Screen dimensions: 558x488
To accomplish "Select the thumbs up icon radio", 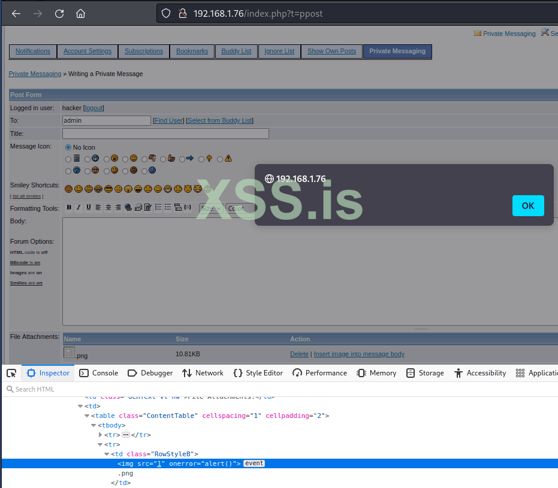I will coord(163,159).
